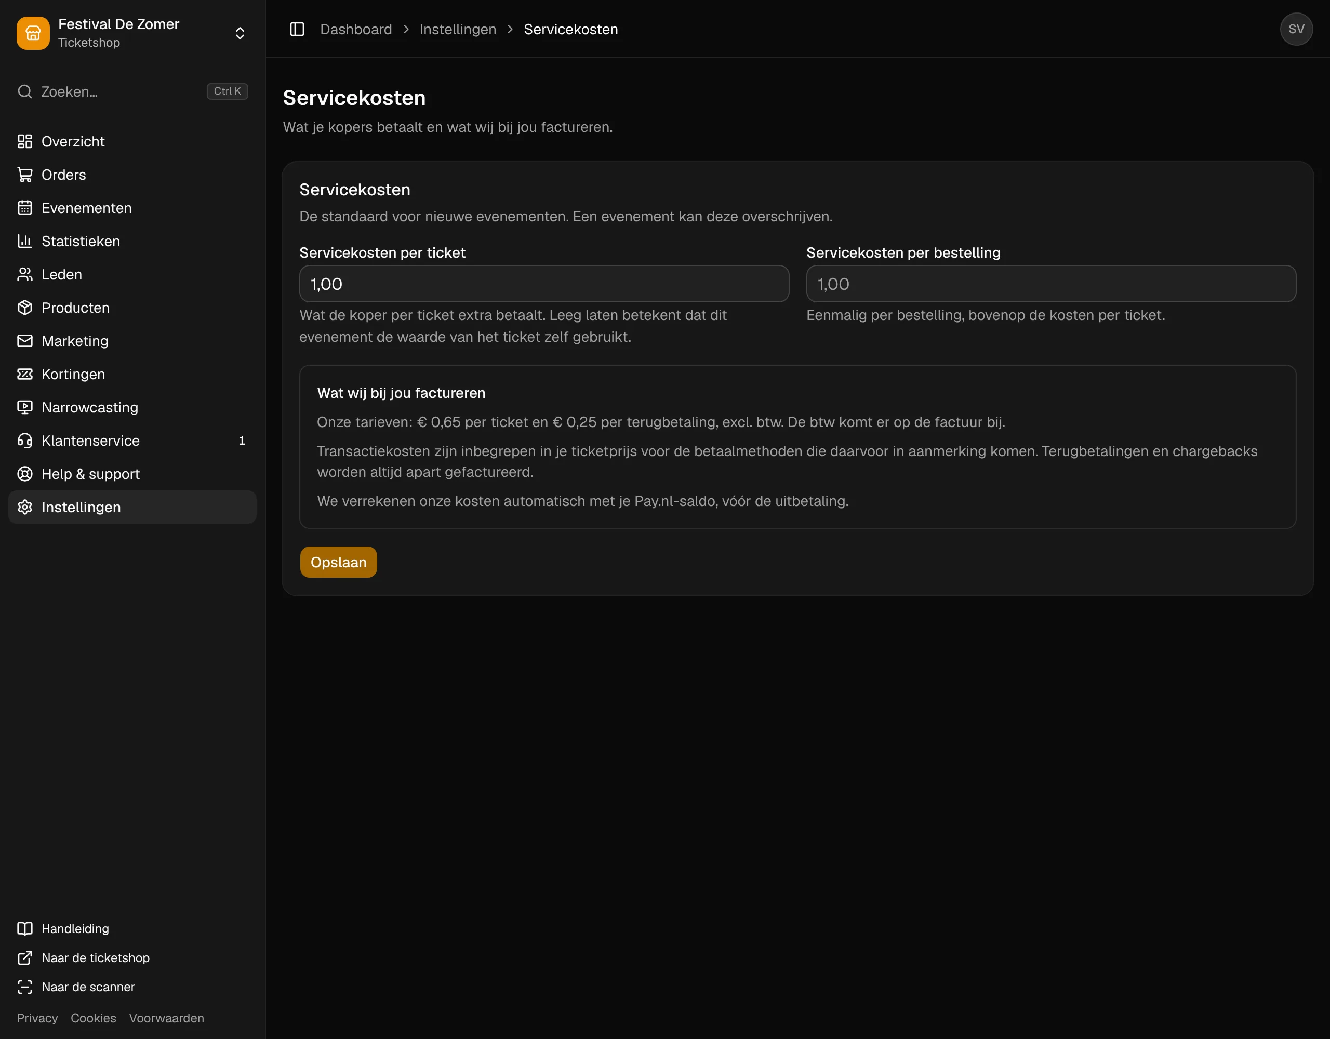Click the Producten box icon
This screenshot has width=1330, height=1039.
click(25, 308)
